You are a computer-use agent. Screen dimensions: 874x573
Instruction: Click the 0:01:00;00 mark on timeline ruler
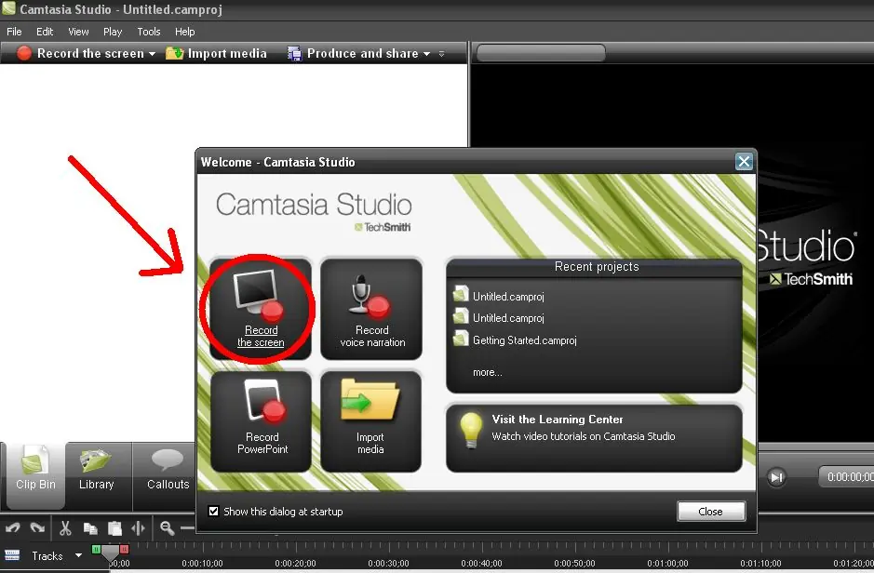point(667,563)
